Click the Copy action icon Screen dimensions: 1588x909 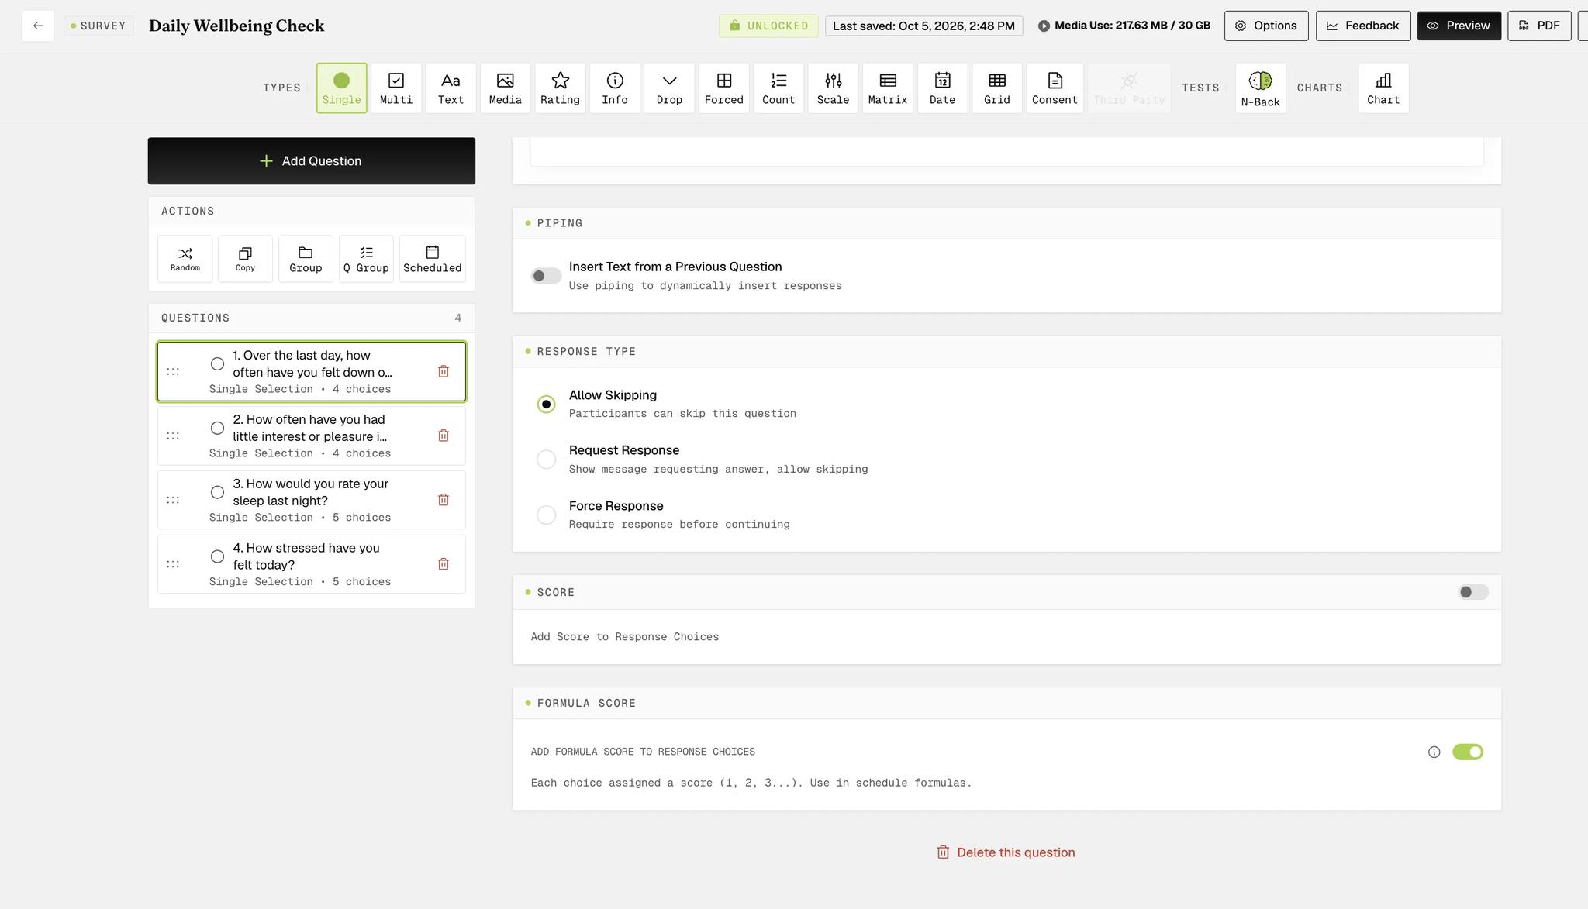[245, 259]
